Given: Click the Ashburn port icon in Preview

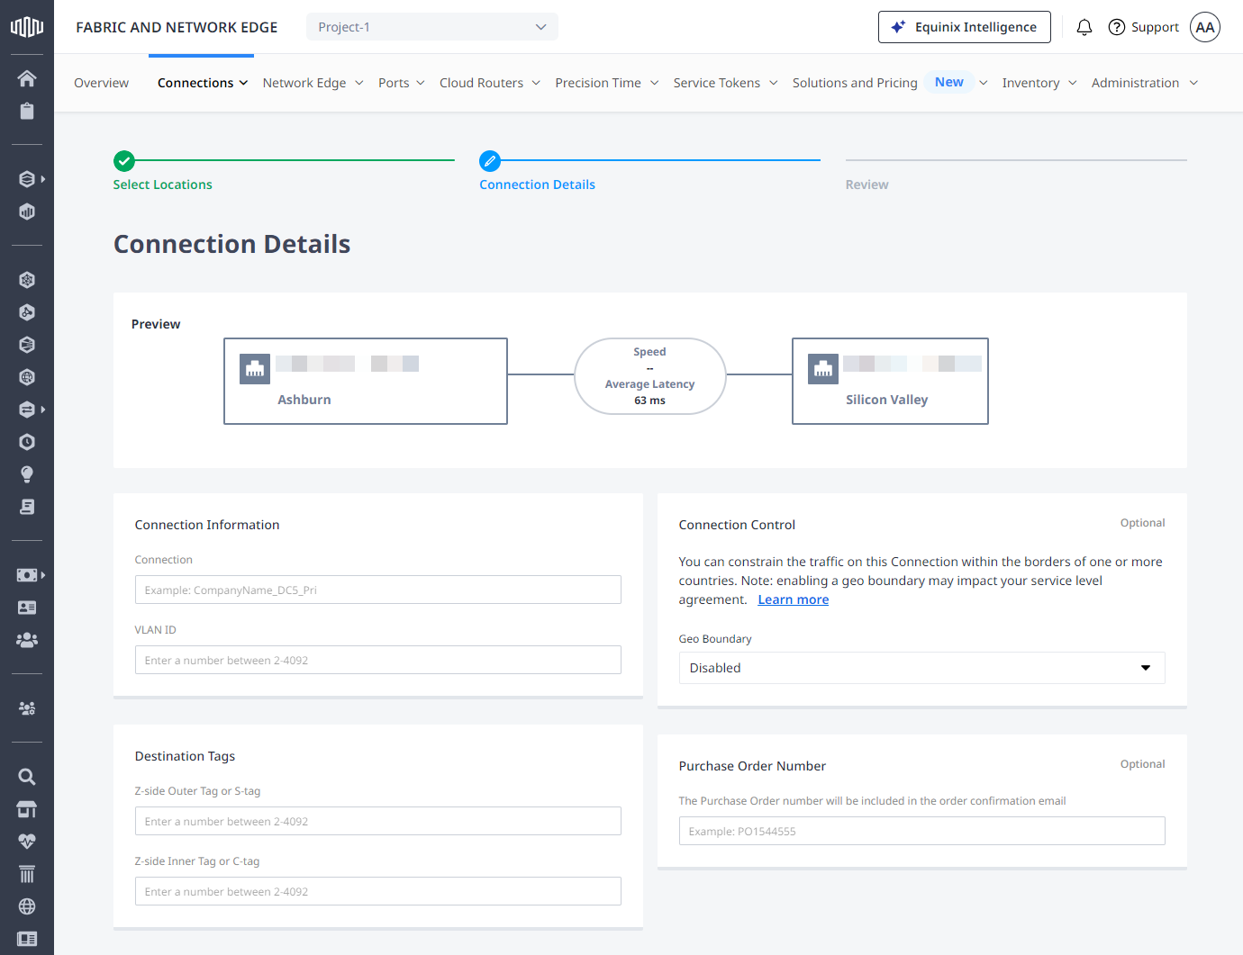Looking at the screenshot, I should tap(255, 369).
